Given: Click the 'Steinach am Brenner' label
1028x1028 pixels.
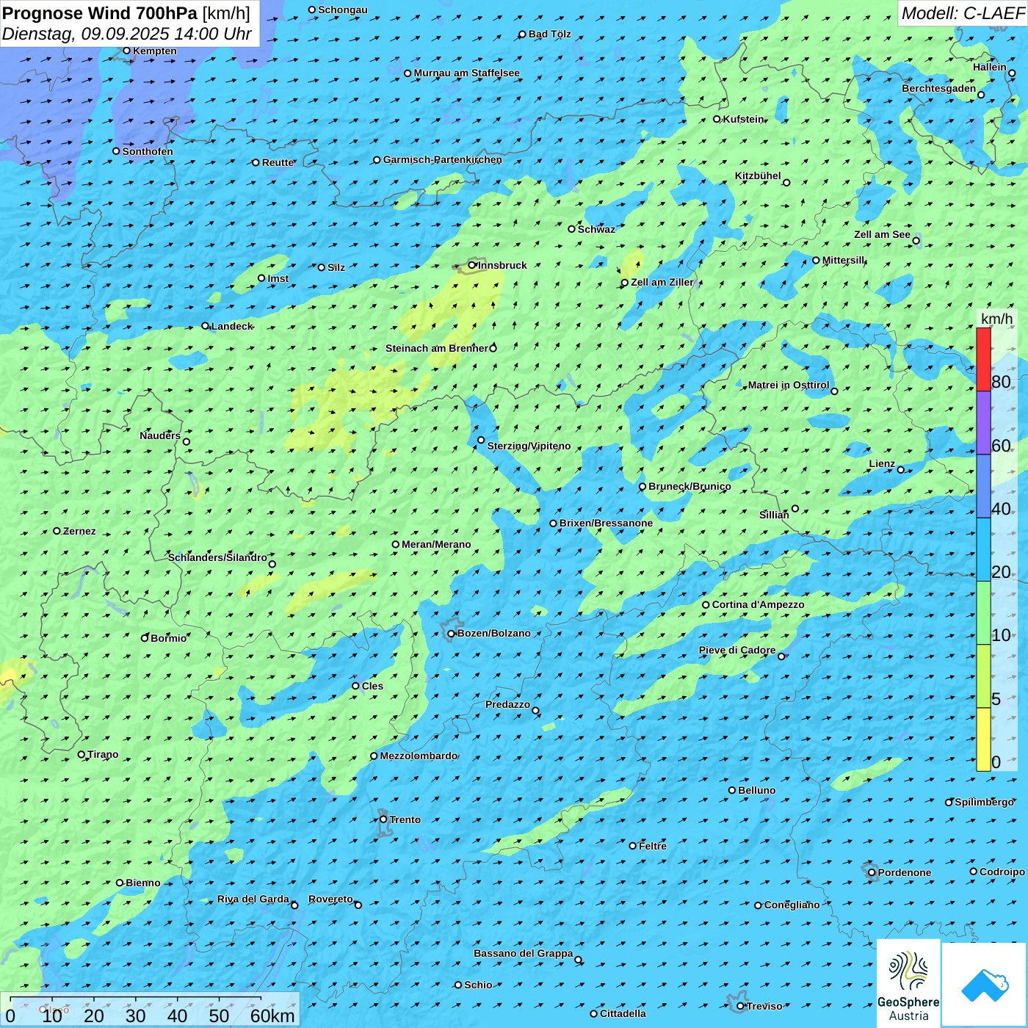Looking at the screenshot, I should pos(437,348).
